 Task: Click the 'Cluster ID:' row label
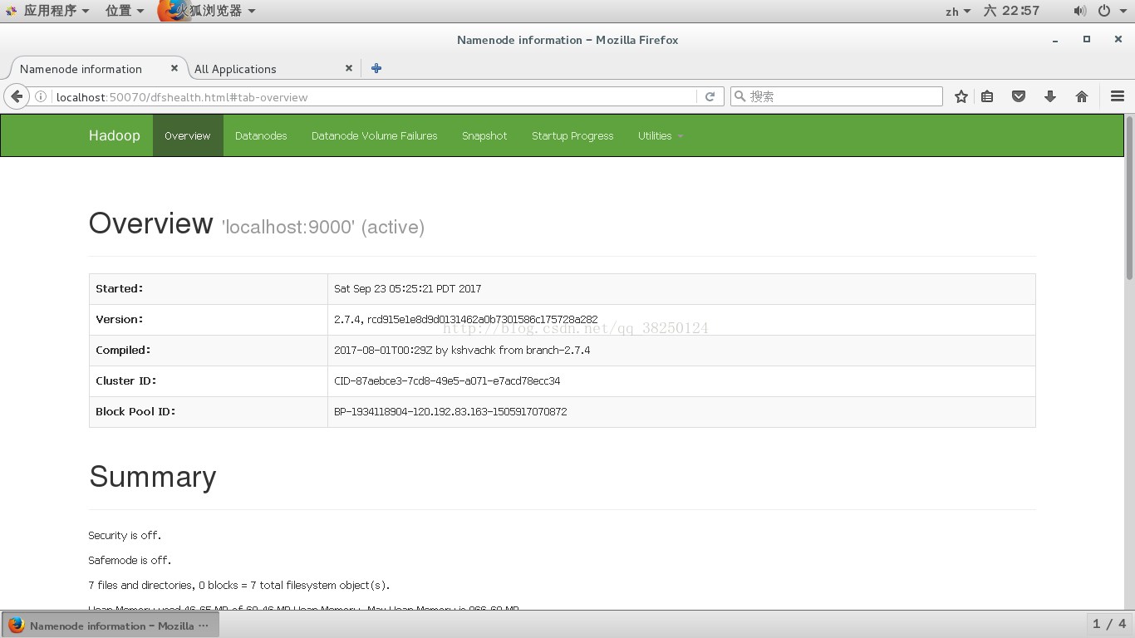(x=126, y=381)
